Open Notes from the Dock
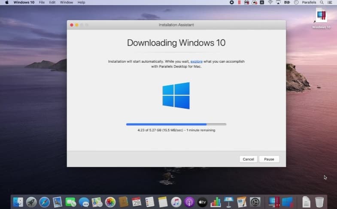 click(x=163, y=202)
